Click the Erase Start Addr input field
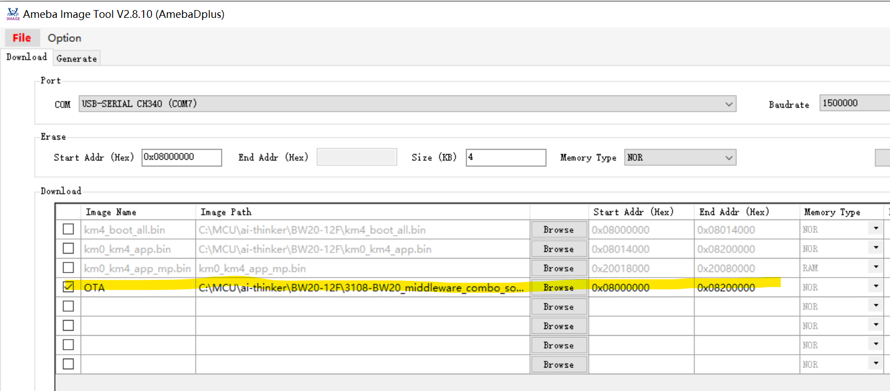Viewport: 890px width, 391px height. (x=182, y=158)
